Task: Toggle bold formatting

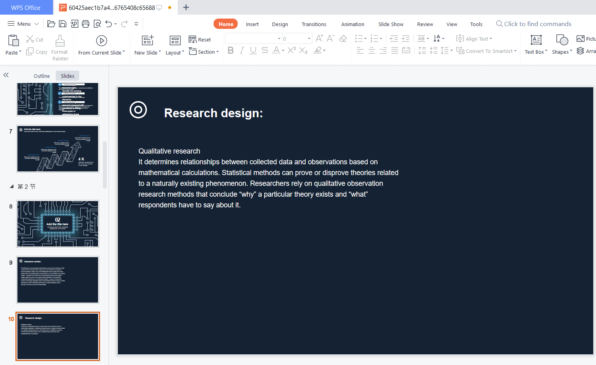Action: point(231,50)
